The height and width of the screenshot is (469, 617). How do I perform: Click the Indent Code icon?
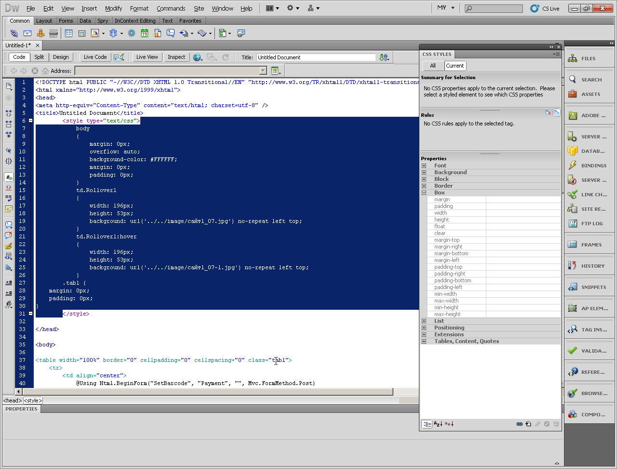[9, 283]
